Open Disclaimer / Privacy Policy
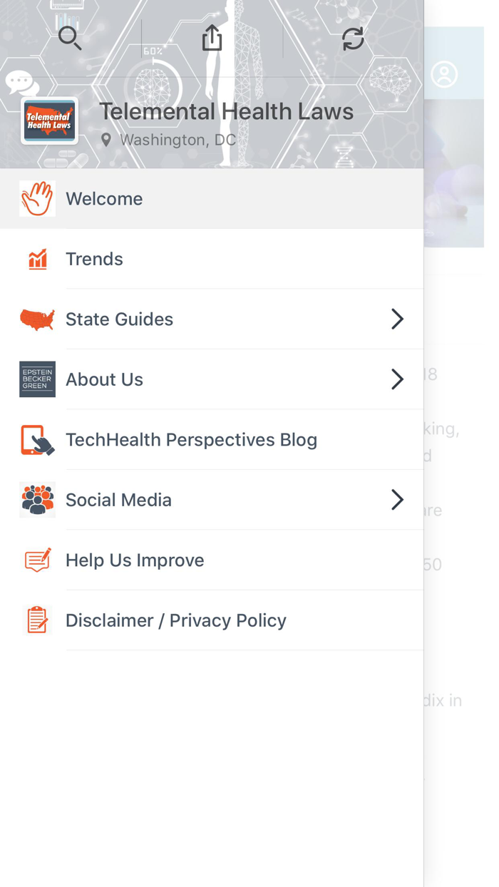Viewport: 499px width, 887px height. coord(176,620)
